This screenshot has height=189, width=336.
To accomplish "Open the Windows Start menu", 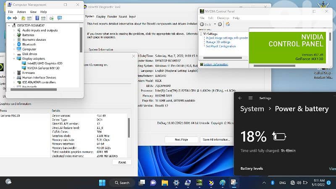I will 102,183.
